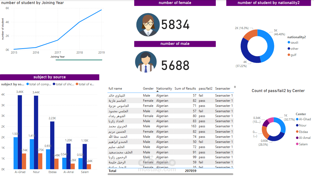Click 'total of e...' legend item
314x176 pixels.
point(85,84)
